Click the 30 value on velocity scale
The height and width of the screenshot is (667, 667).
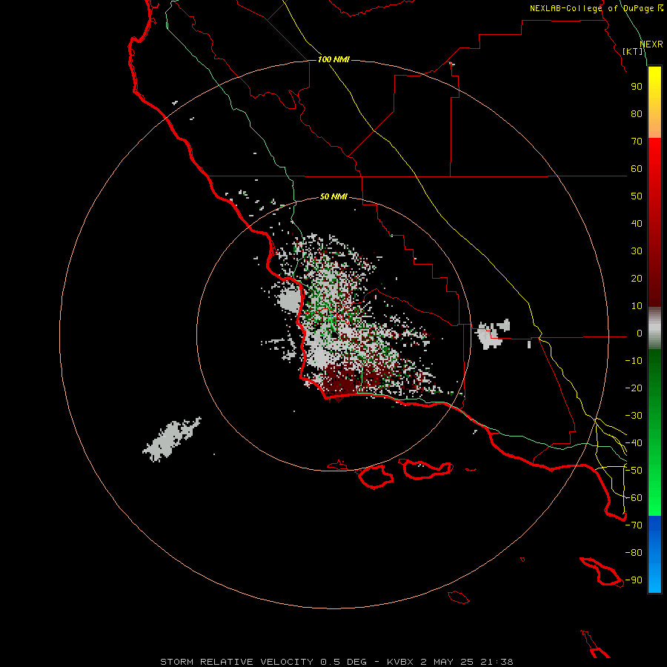(x=637, y=251)
